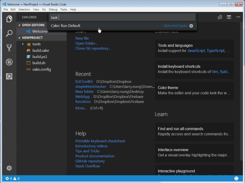
Task: Open the Manage gear at sidebar bottom
Action: 9,168
